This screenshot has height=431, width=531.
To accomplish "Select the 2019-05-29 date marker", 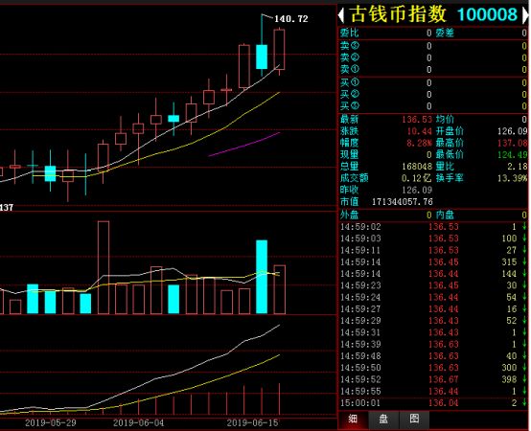I will click(51, 422).
